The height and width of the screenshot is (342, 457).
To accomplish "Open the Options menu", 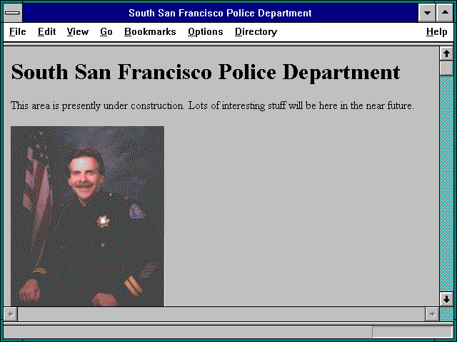I will pyautogui.click(x=206, y=31).
